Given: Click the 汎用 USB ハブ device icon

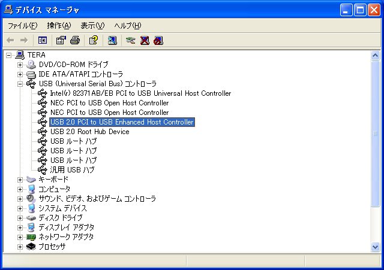Looking at the screenshot, I should [x=43, y=170].
